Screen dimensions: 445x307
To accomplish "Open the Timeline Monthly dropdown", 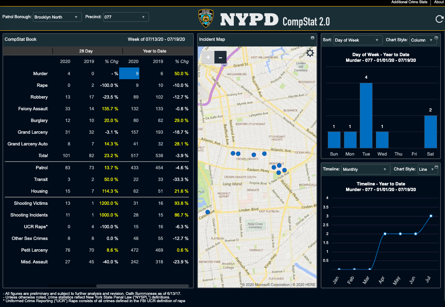I will pos(365,169).
